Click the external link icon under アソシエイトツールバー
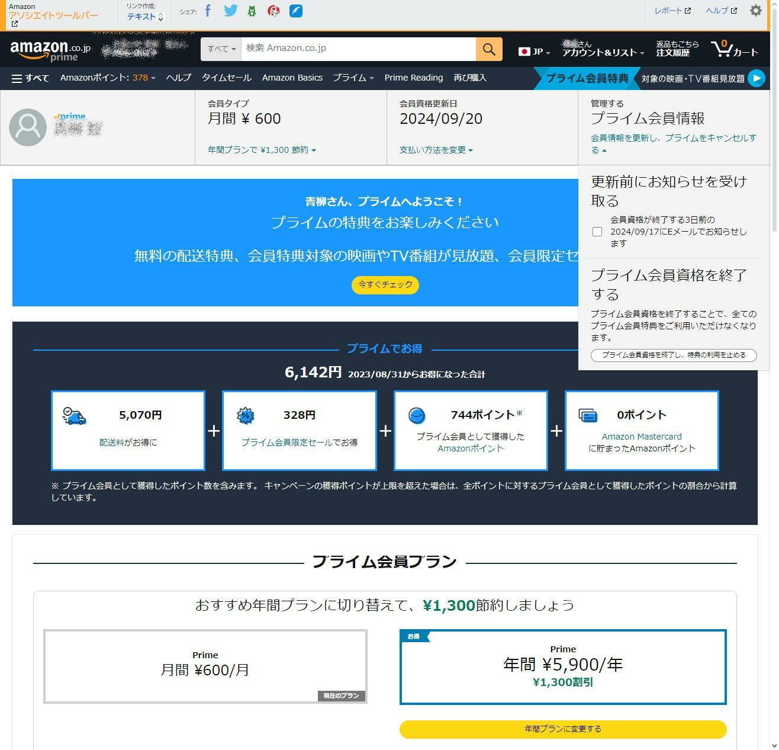Viewport: 779px width, 750px height. pos(14,24)
